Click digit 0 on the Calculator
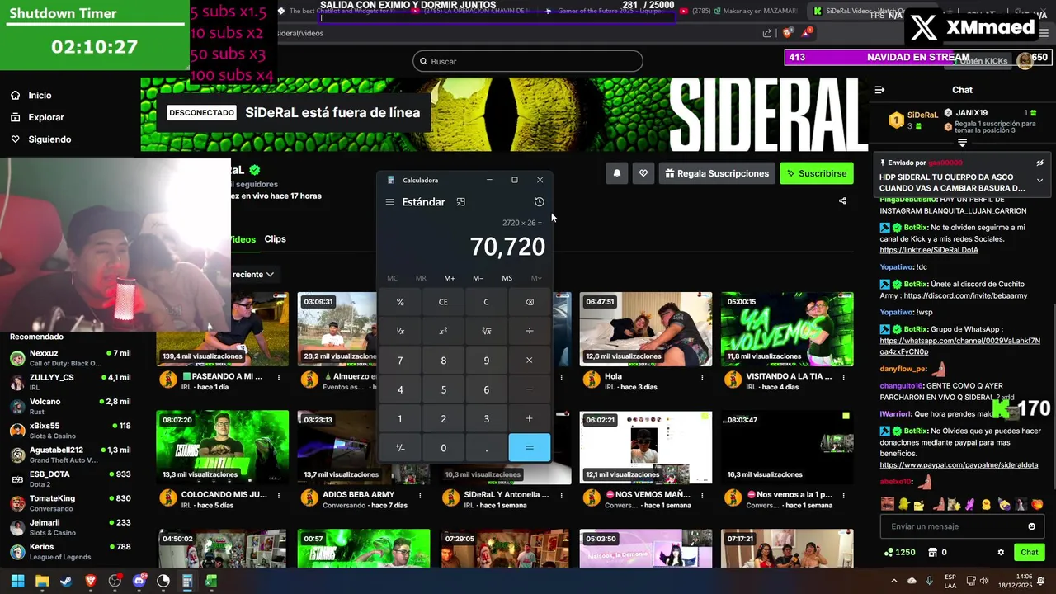Viewport: 1056px width, 594px height. (443, 448)
